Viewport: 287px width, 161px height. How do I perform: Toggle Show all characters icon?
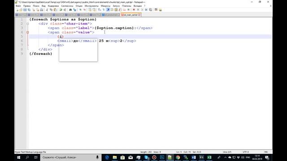[x=104, y=10]
